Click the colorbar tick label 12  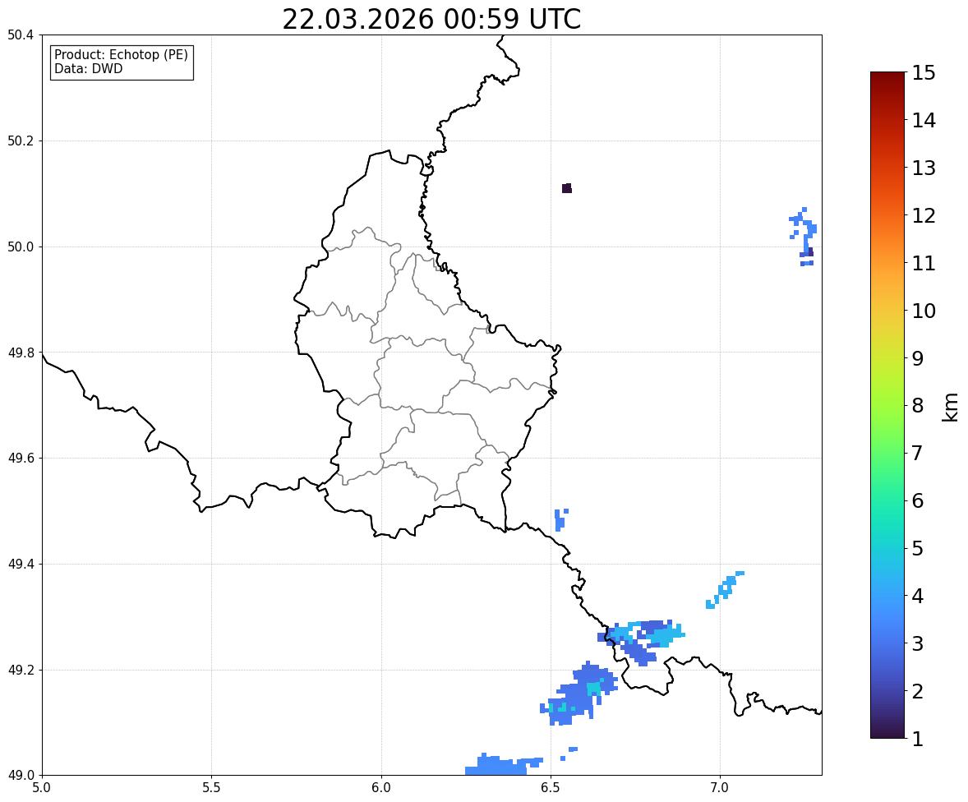[924, 215]
